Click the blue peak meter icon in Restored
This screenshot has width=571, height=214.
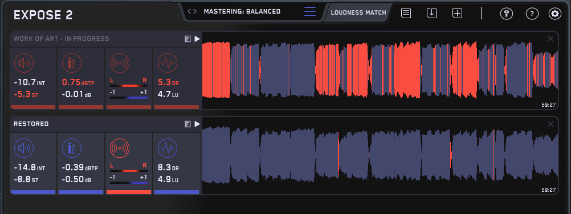coord(72,148)
